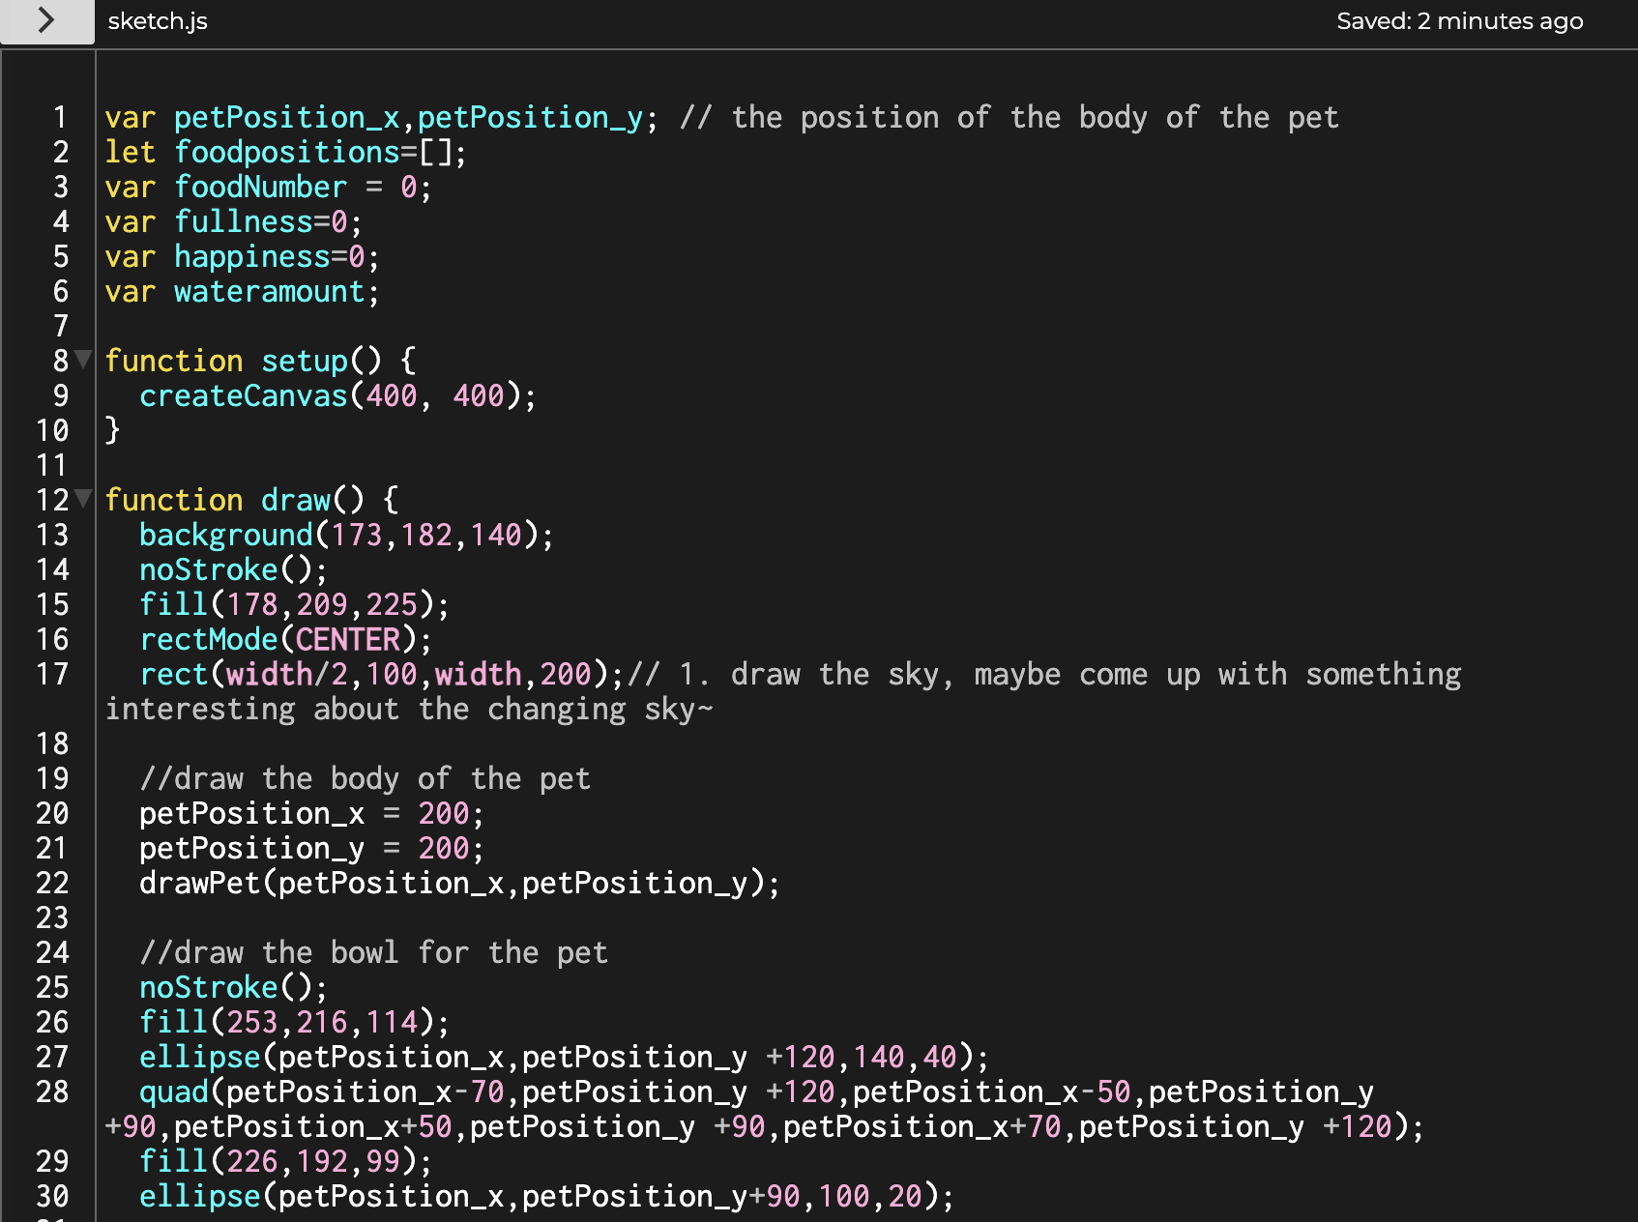Image resolution: width=1638 pixels, height=1222 pixels.
Task: Click line number 7 in the gutter
Action: click(60, 327)
